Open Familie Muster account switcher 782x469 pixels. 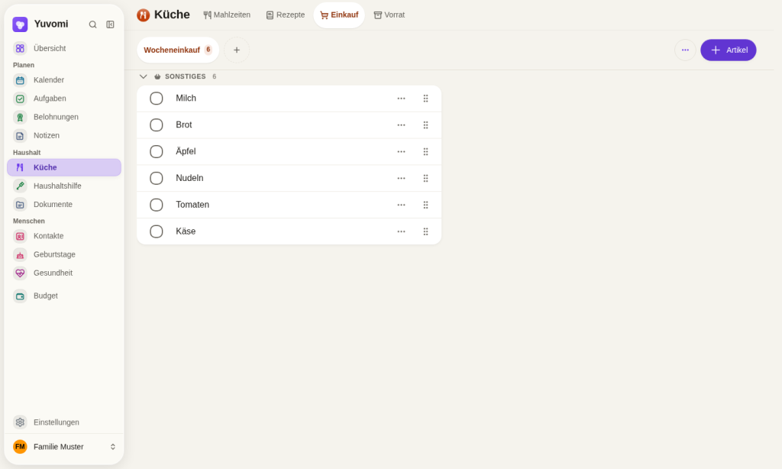tap(64, 447)
